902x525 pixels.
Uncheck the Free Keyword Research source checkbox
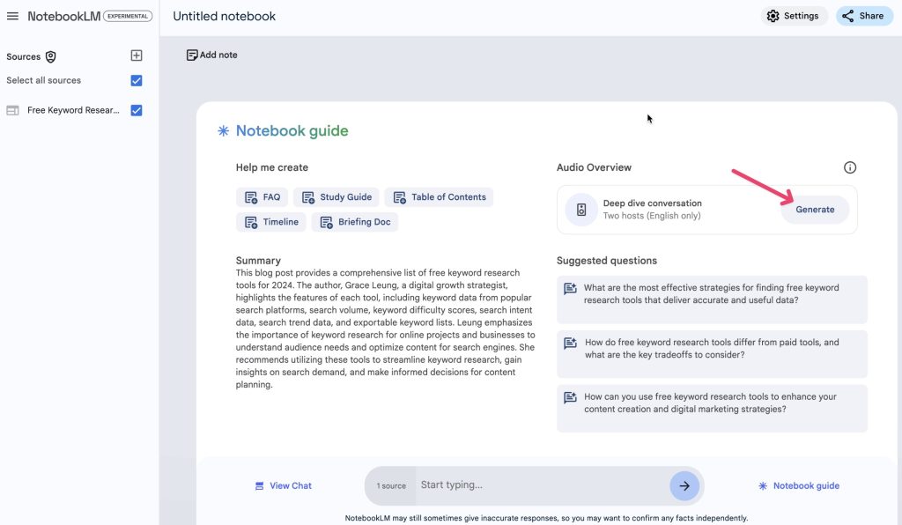tap(137, 111)
